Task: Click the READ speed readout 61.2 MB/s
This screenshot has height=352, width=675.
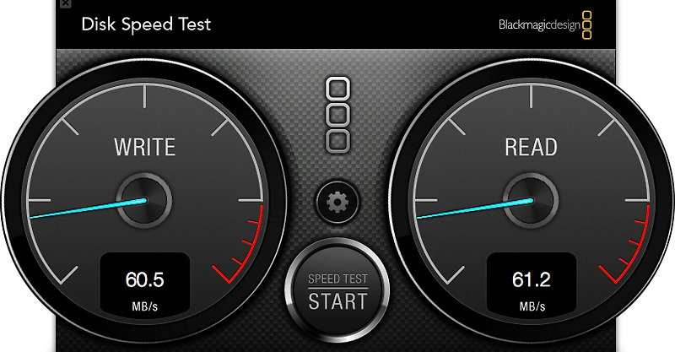Action: point(532,284)
